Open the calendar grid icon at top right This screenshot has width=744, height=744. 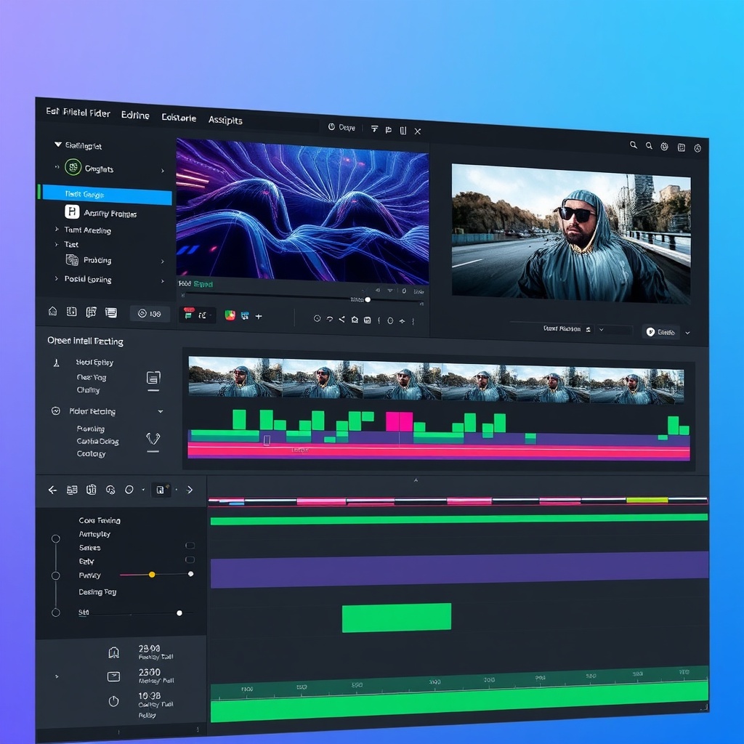[682, 147]
